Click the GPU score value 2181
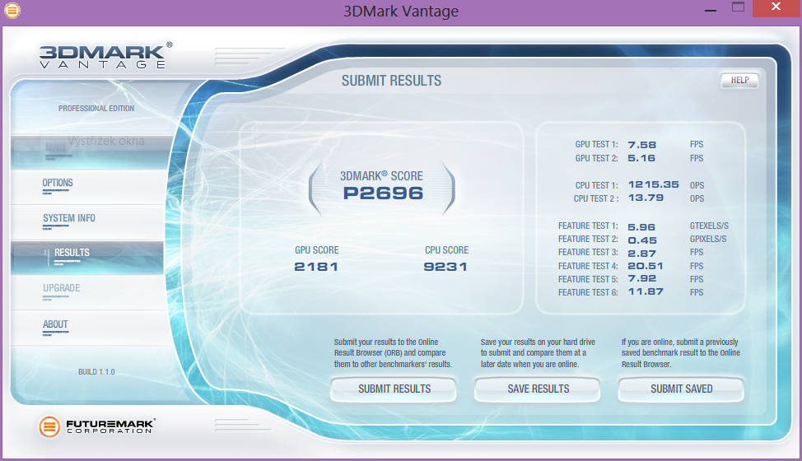The width and height of the screenshot is (802, 461). pos(316,266)
